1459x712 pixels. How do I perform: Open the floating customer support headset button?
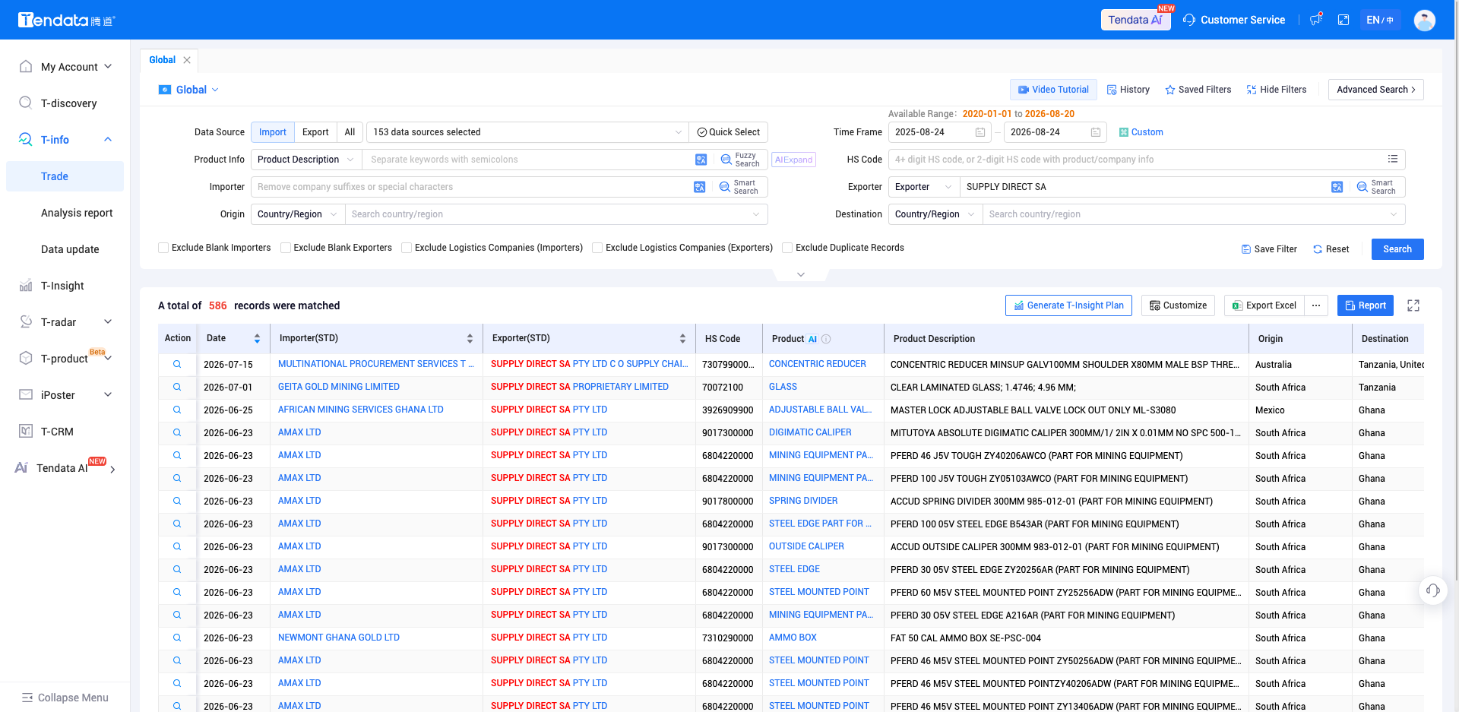click(x=1433, y=590)
